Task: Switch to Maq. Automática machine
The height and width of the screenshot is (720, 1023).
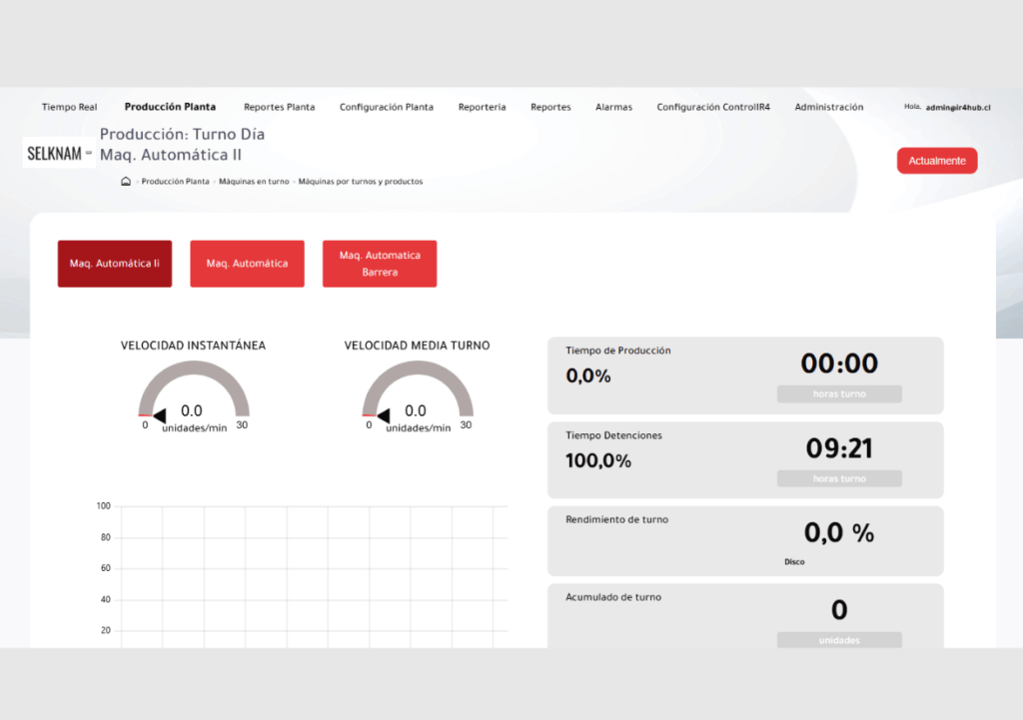Action: point(247,264)
